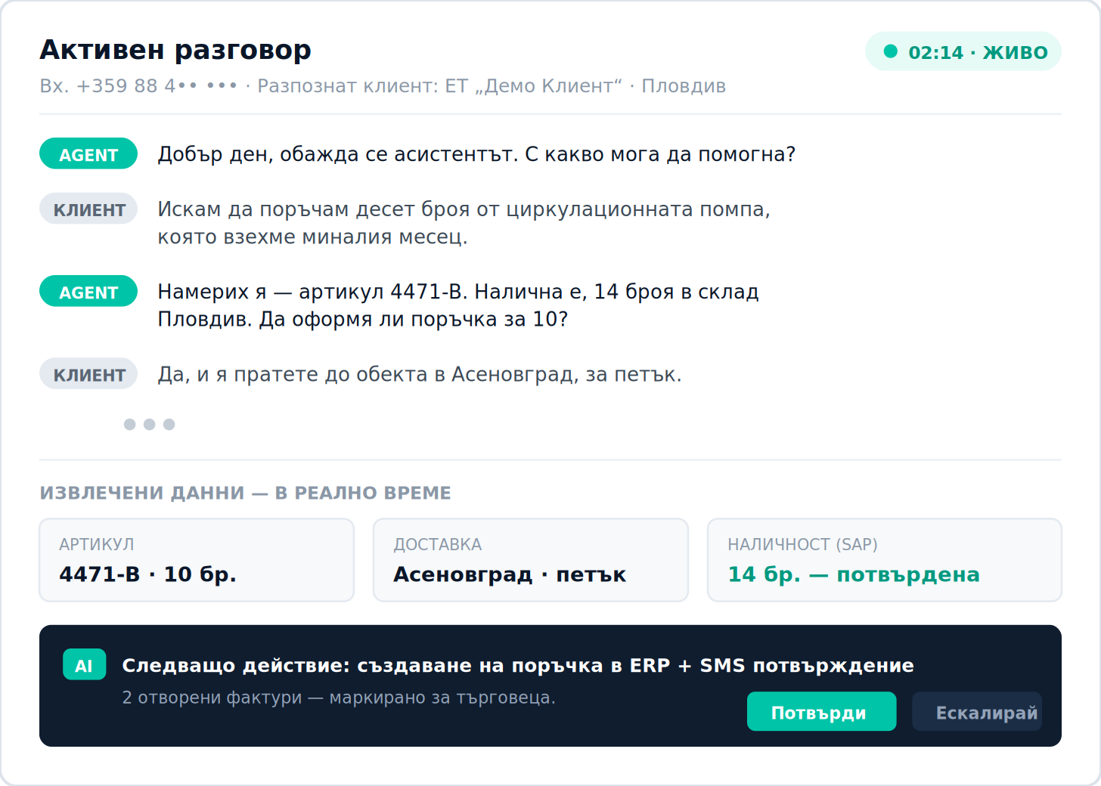The width and height of the screenshot is (1101, 786).
Task: Select message Добър ден, обажда се асистентът
Action: [476, 154]
